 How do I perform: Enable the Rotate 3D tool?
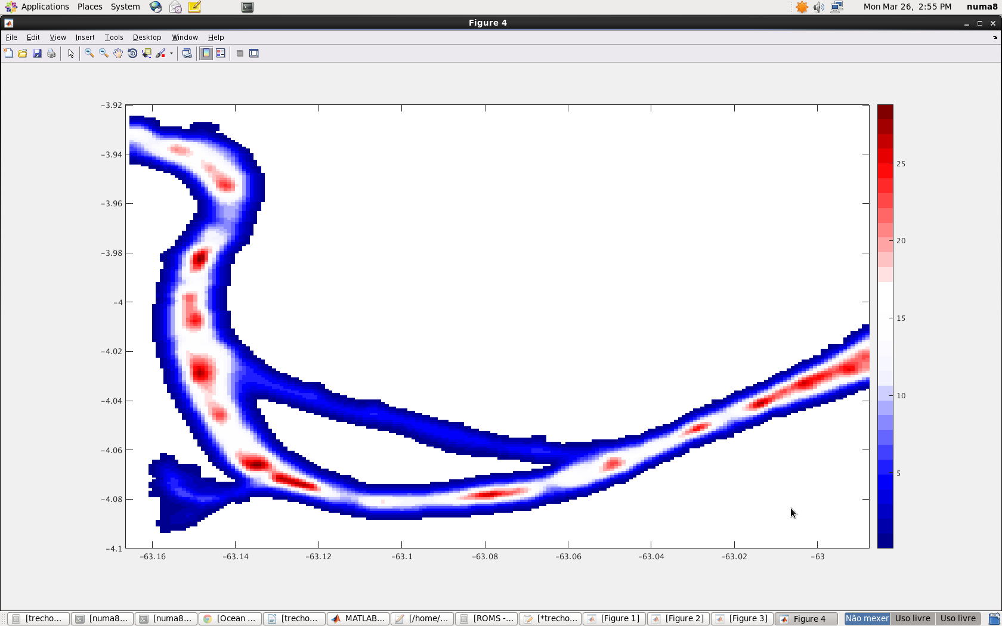(132, 54)
